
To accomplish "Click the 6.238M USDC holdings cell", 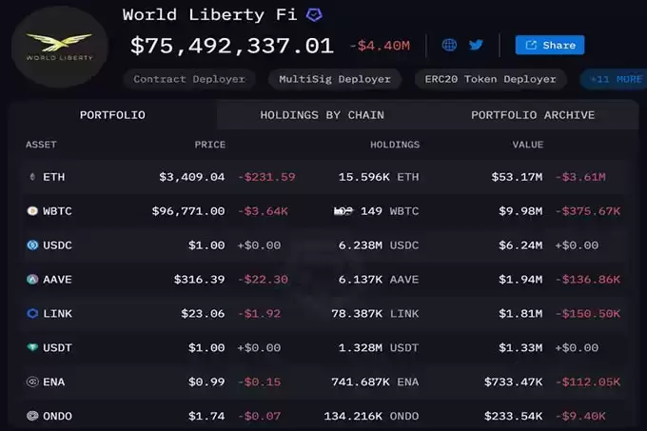I will (x=379, y=245).
